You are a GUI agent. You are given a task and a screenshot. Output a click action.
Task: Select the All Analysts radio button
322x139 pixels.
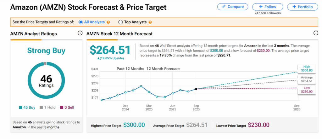click(80, 22)
